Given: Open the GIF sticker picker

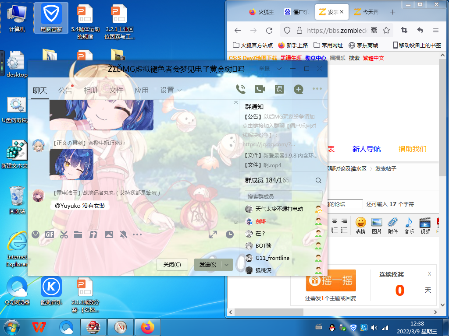Looking at the screenshot, I should [50, 234].
